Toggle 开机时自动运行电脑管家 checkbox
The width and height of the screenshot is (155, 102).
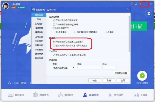coord(54,20)
